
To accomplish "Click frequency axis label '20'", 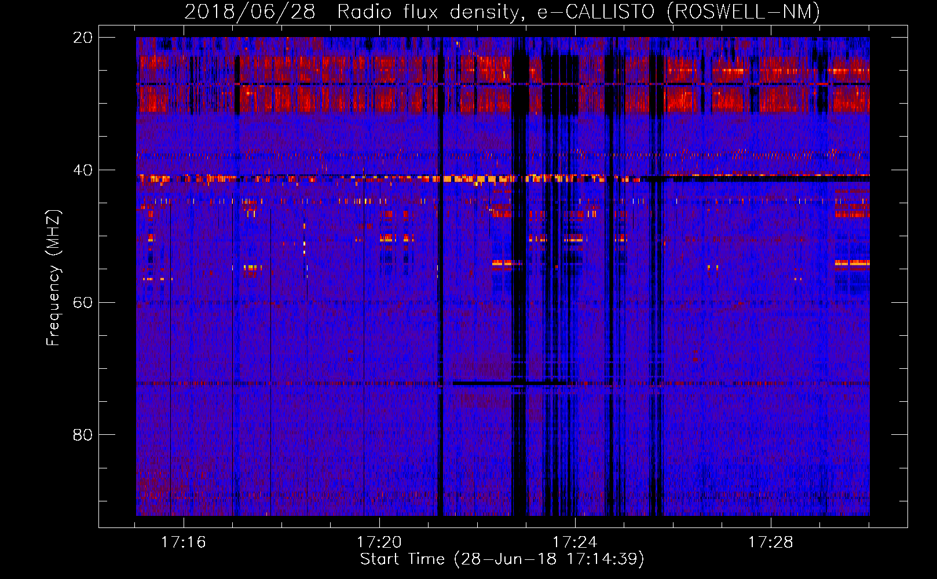I will click(83, 38).
